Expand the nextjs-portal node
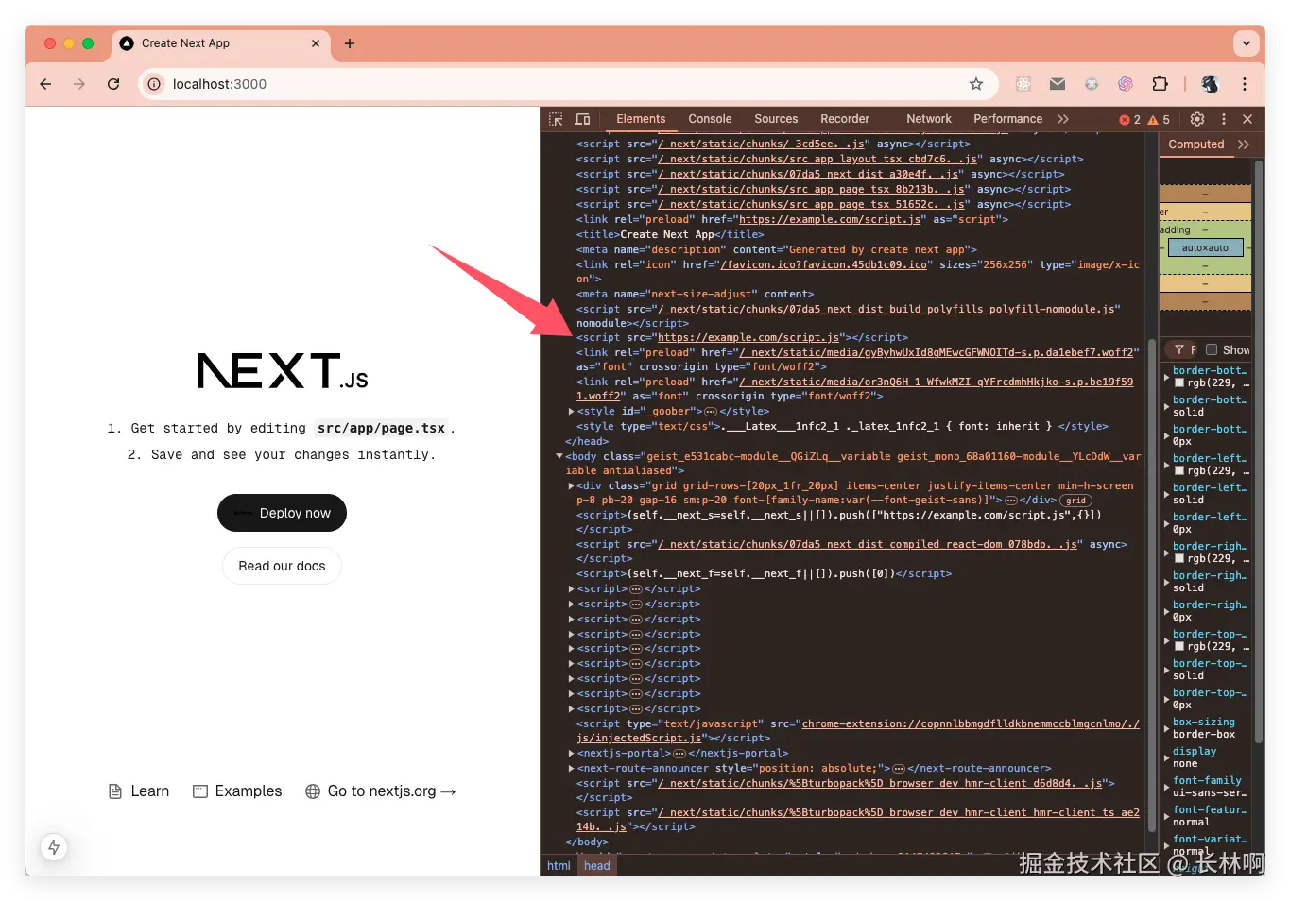Screen dimensions: 1290x901 pyautogui.click(x=572, y=754)
